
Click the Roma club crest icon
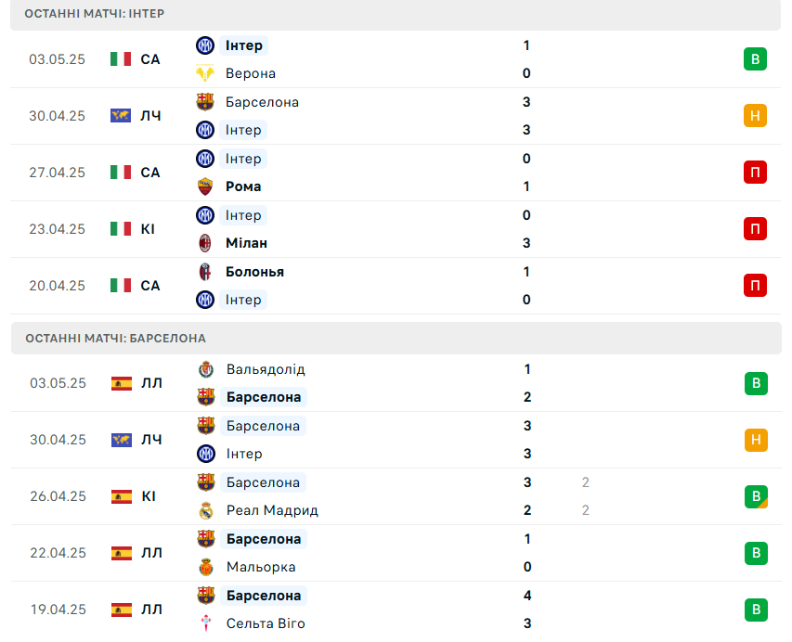click(x=205, y=186)
